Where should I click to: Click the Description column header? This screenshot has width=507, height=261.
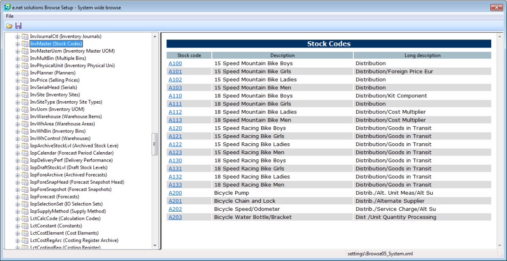click(x=282, y=55)
